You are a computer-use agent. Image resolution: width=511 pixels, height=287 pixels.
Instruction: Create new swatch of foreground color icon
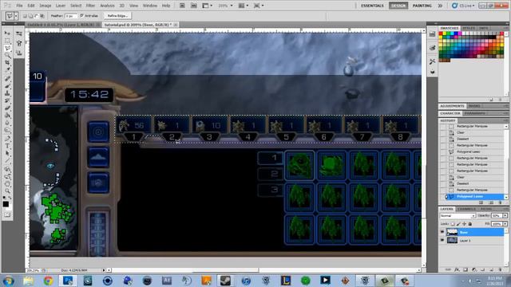coord(492,100)
